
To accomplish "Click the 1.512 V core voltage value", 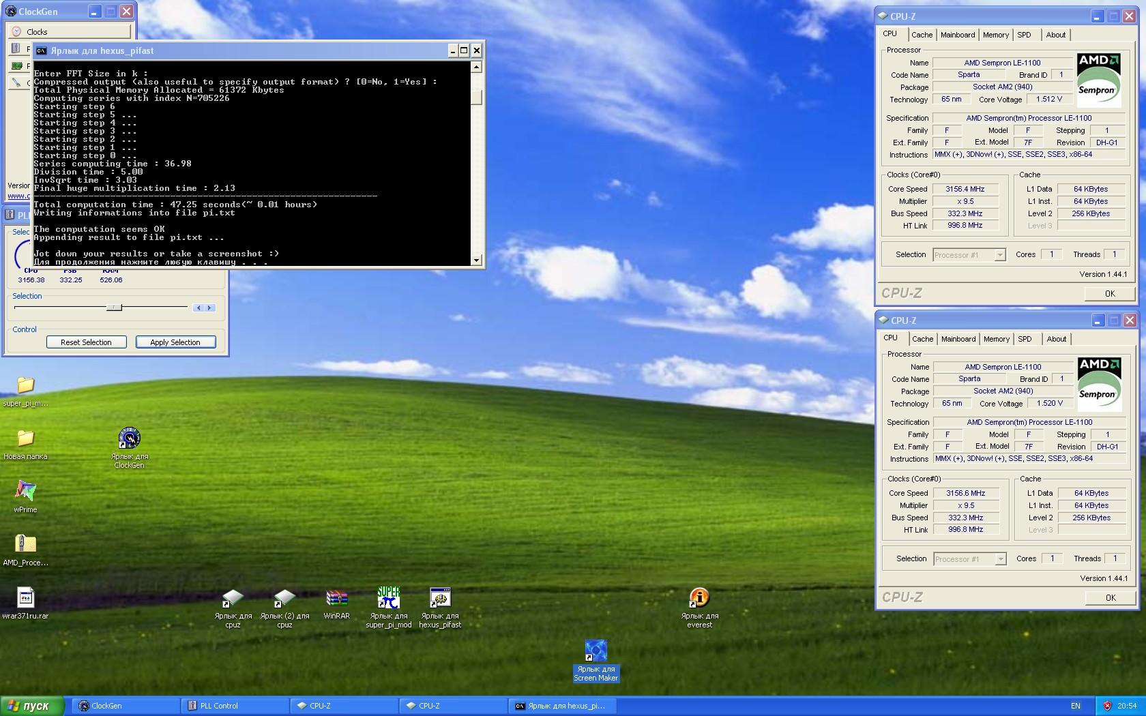I will [x=1049, y=100].
